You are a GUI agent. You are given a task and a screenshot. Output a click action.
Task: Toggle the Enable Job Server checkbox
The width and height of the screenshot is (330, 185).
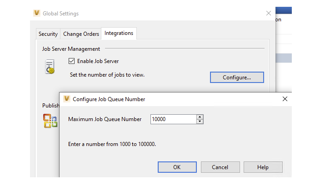tap(71, 61)
